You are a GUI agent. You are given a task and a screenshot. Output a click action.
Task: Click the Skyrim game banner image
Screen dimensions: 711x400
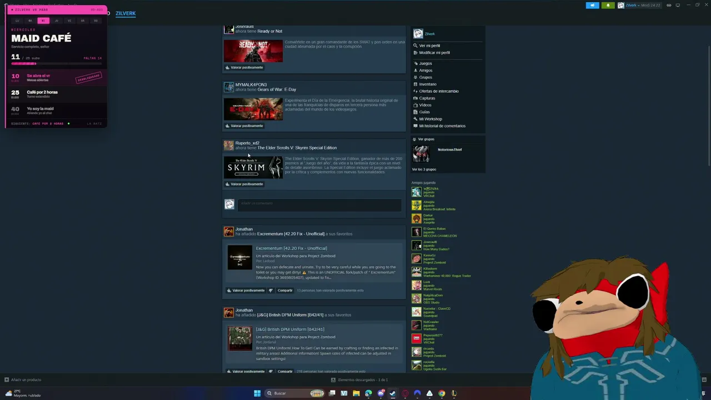[253, 168]
